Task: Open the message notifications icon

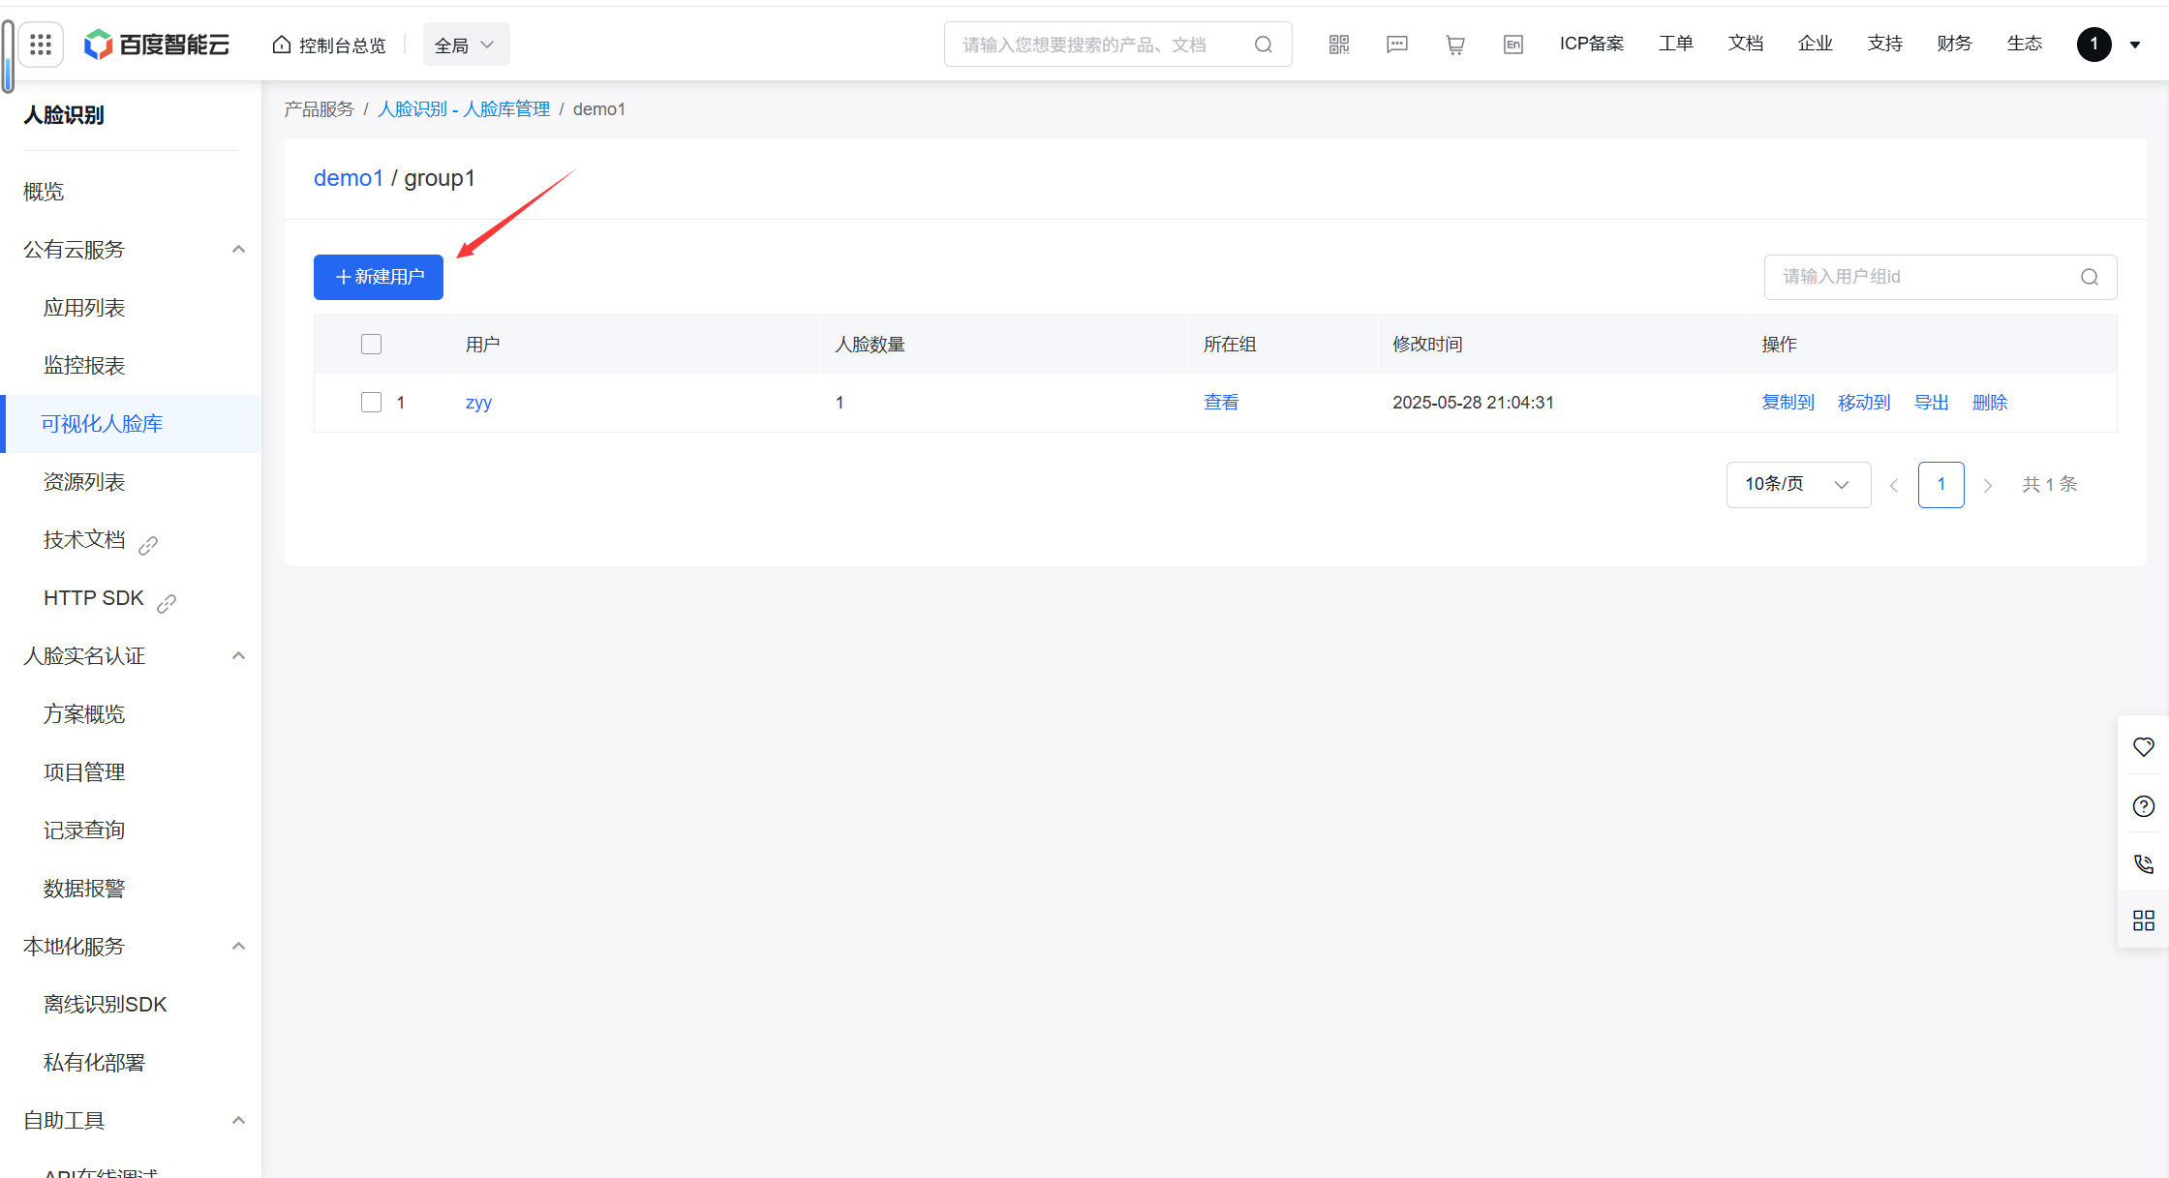Action: coord(1396,45)
